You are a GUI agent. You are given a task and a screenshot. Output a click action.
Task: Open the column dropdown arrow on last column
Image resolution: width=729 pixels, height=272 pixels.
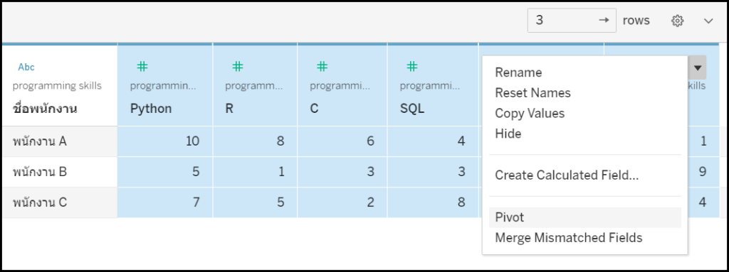(x=698, y=67)
